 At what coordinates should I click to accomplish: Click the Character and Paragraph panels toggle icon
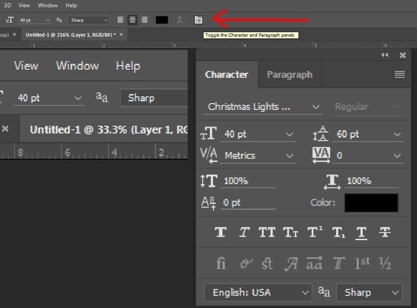tap(198, 20)
